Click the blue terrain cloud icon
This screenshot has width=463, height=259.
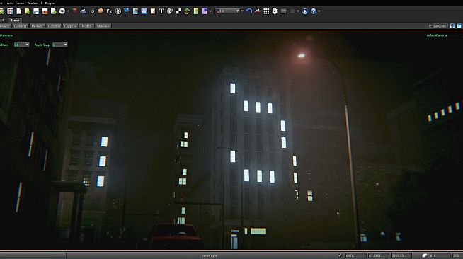coord(84,11)
